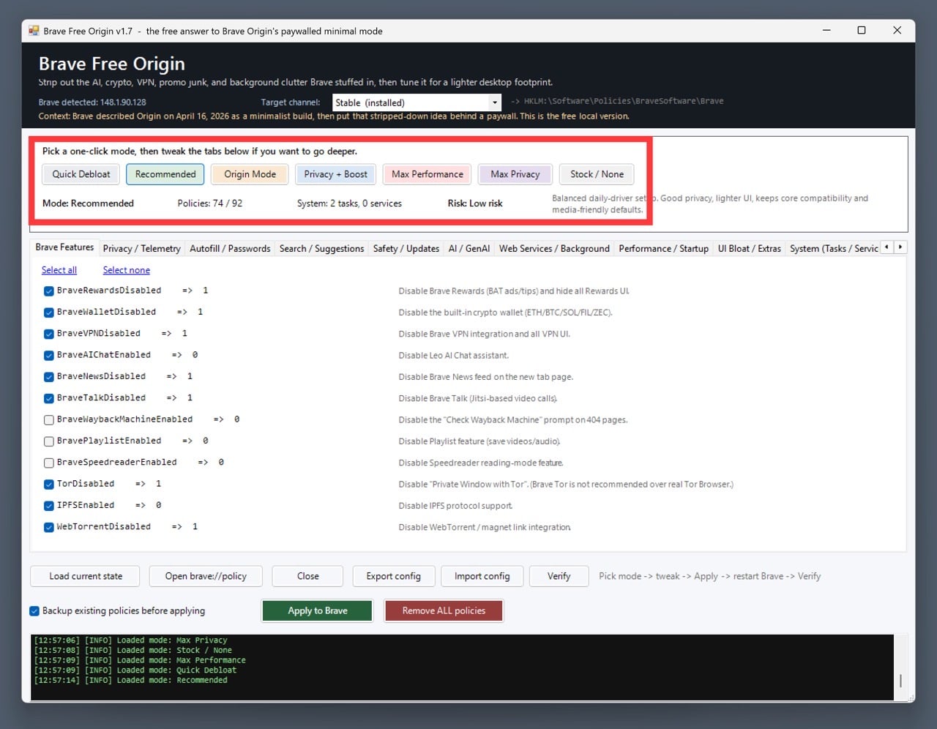Click 'System: 2 tasks, 0 services' text

(349, 203)
